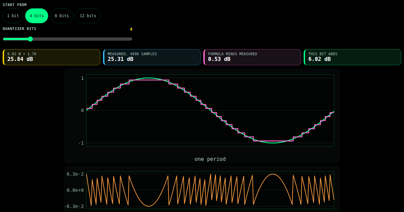Viewport: 404px width, 212px height.
Task: Click the START FROM label
Action: pos(15,5)
